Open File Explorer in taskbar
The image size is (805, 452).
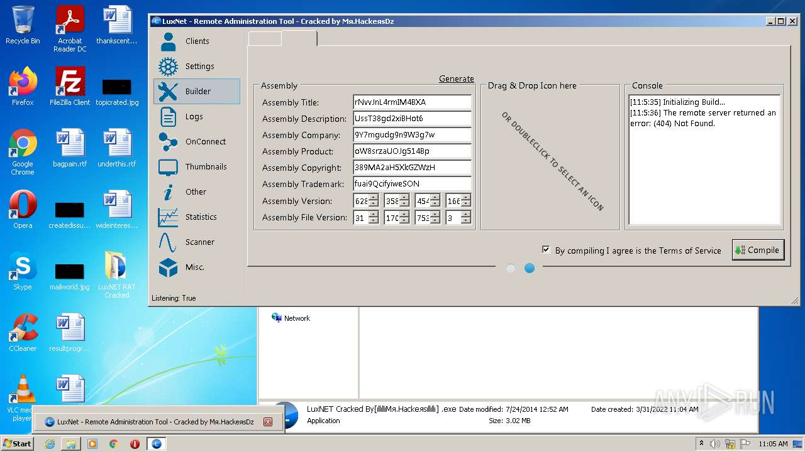[x=71, y=444]
